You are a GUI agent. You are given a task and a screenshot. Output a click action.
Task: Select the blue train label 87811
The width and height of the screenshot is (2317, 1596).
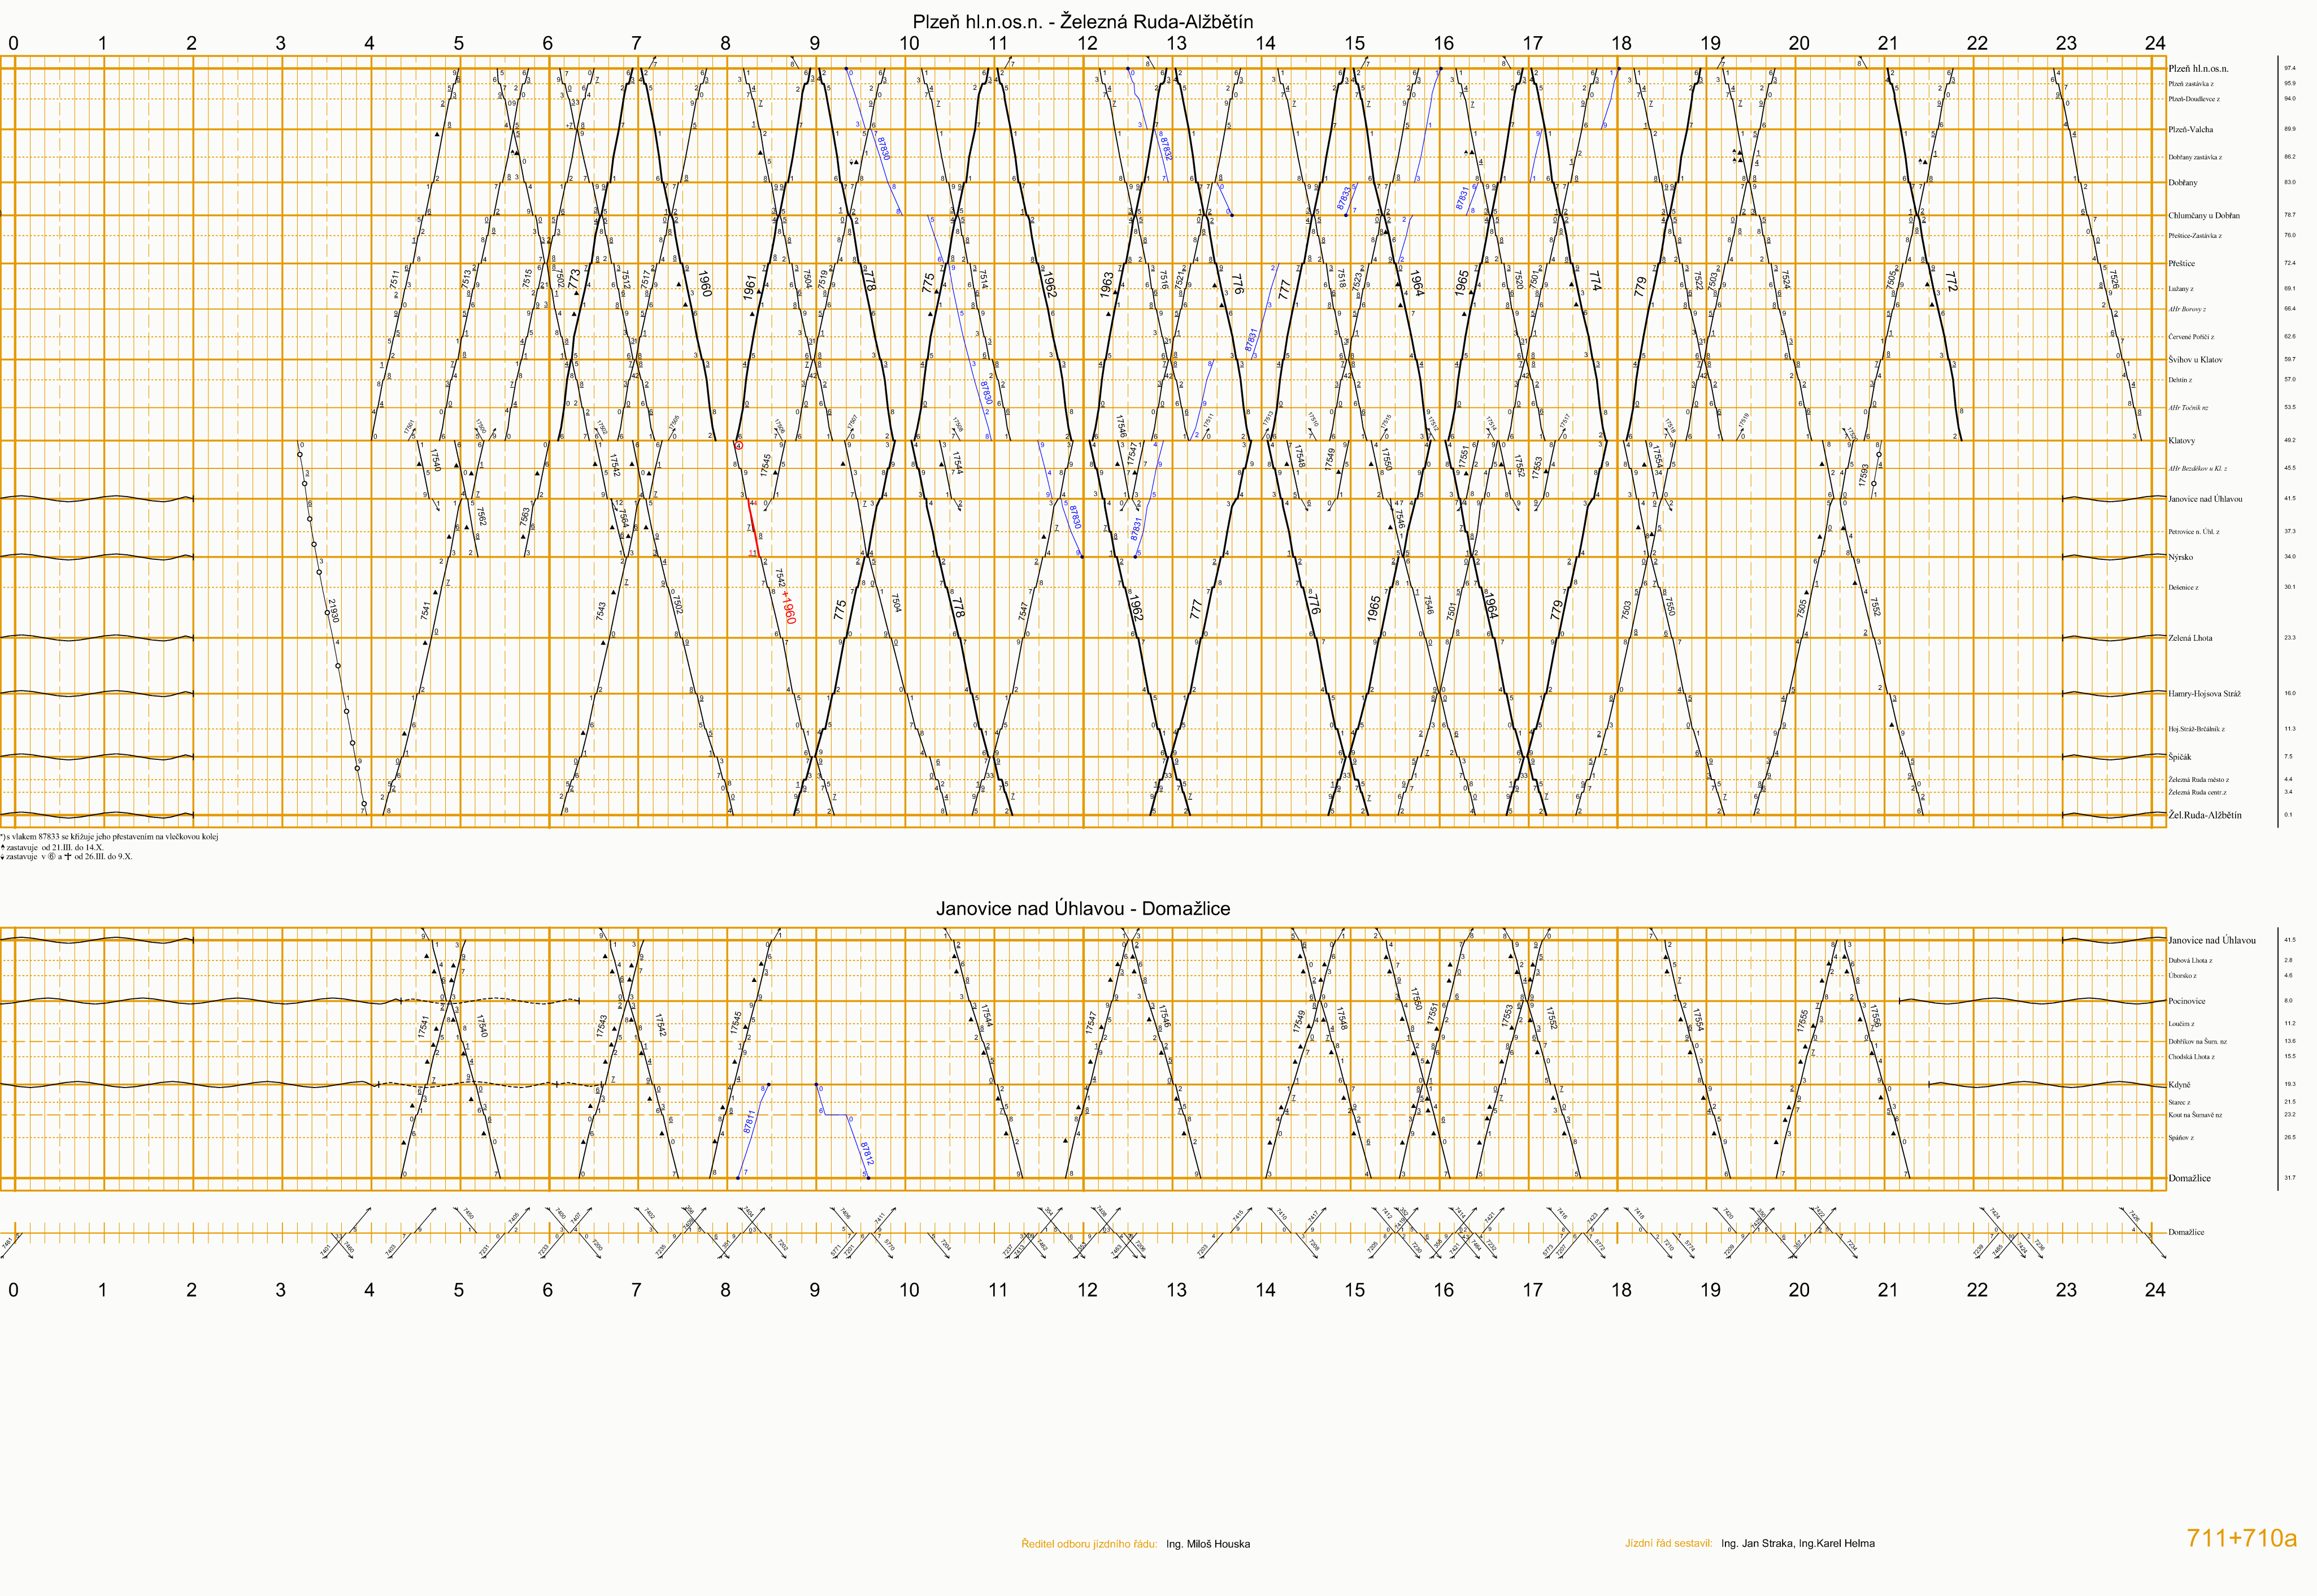(750, 1121)
